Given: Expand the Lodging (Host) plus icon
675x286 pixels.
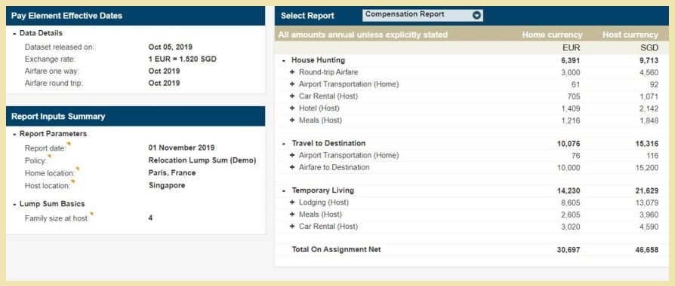Looking at the screenshot, I should 292,202.
